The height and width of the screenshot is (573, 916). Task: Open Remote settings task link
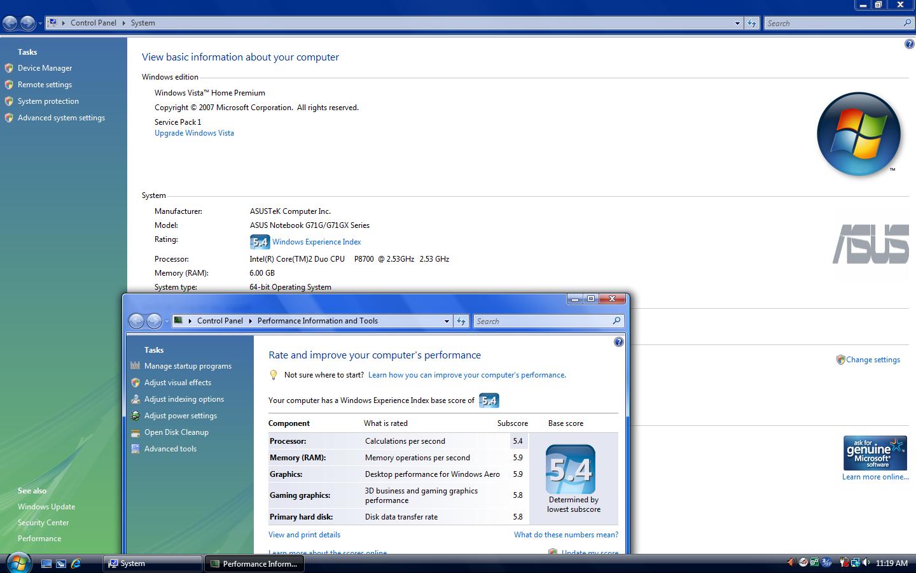(x=45, y=85)
